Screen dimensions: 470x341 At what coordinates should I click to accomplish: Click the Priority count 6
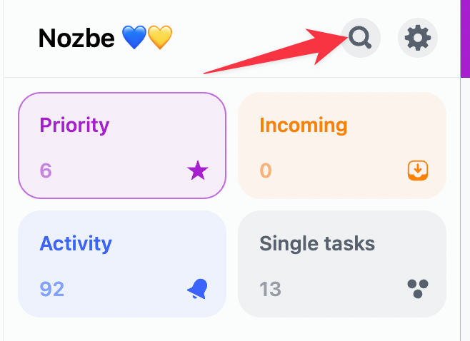click(x=46, y=170)
